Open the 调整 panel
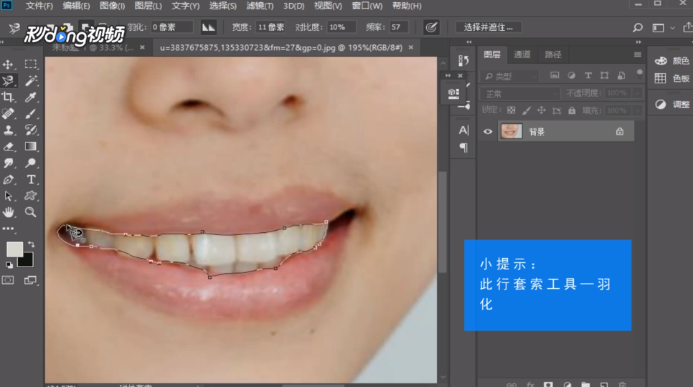 click(x=671, y=104)
